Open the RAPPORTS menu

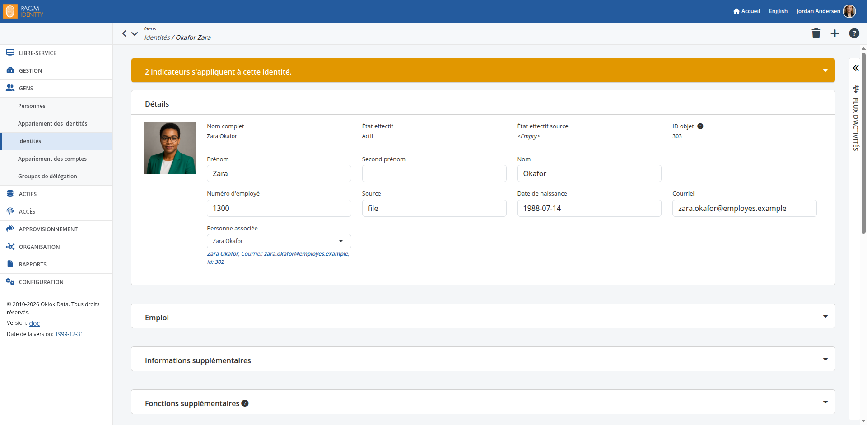(x=56, y=265)
